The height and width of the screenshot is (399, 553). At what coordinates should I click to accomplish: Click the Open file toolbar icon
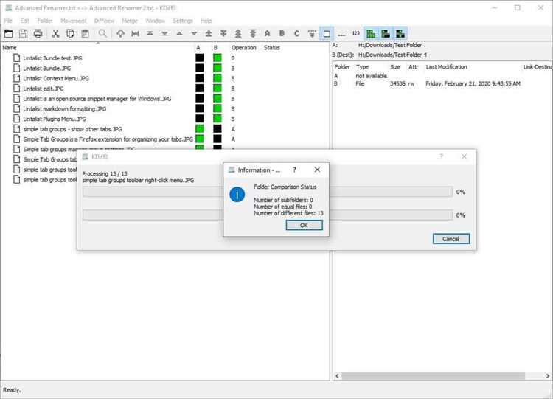[x=8, y=33]
